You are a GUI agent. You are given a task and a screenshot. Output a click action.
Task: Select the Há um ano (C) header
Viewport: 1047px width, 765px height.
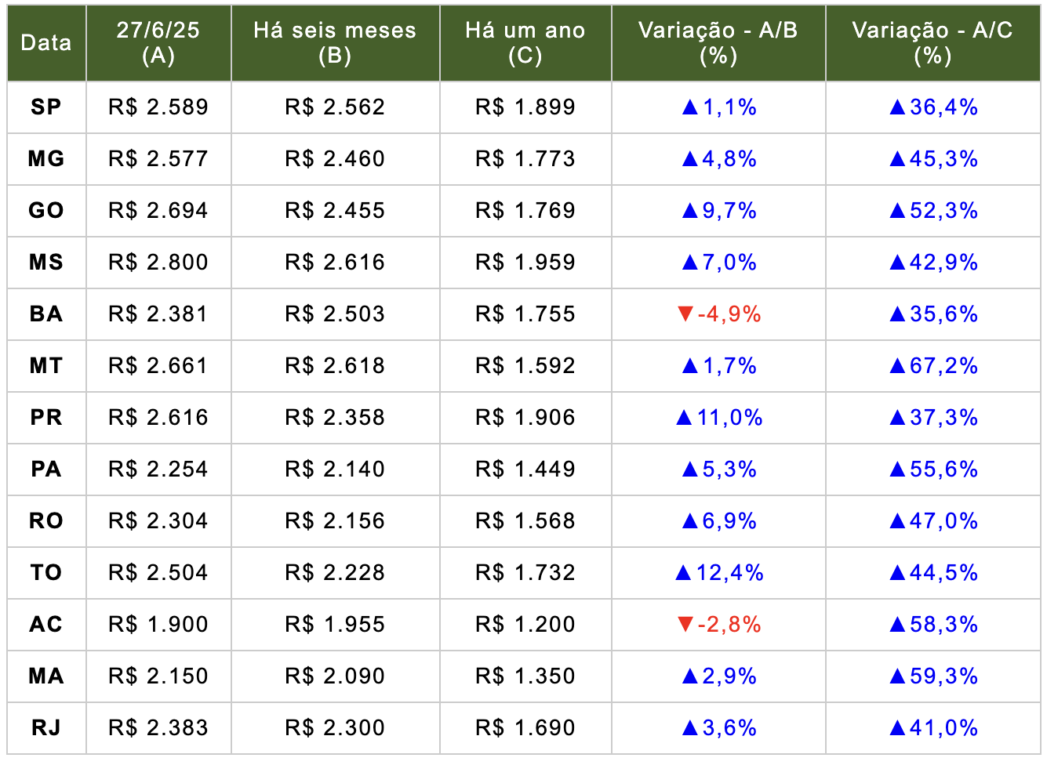[525, 43]
